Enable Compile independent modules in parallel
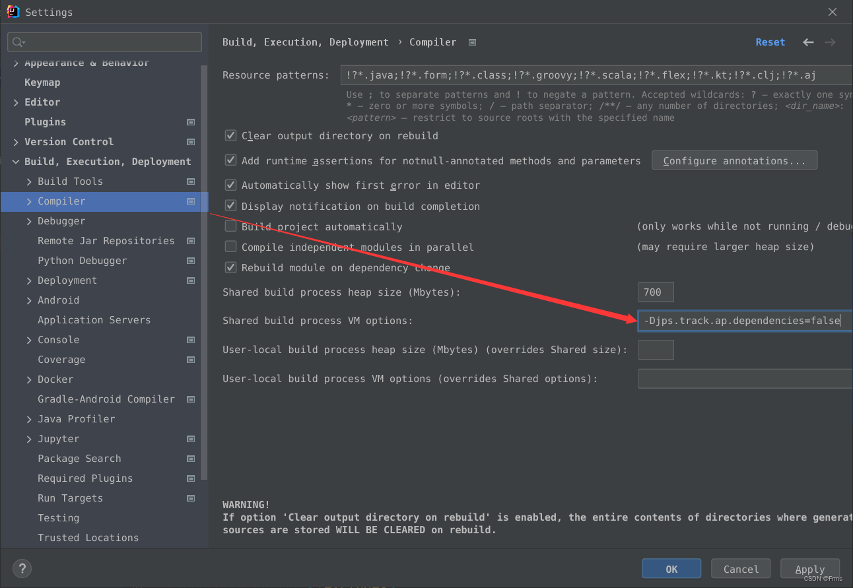Screen dimensions: 853x588 coord(230,247)
